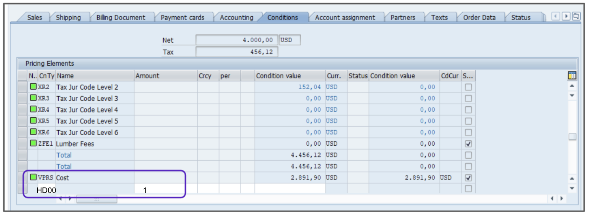
Task: Click the first blue Total link
Action: pyautogui.click(x=64, y=155)
